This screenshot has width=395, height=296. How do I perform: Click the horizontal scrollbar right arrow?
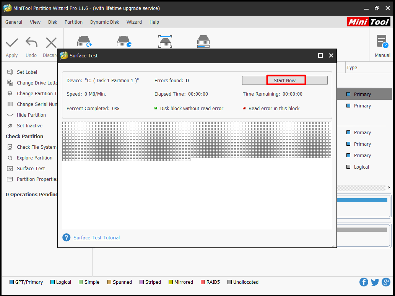389,187
